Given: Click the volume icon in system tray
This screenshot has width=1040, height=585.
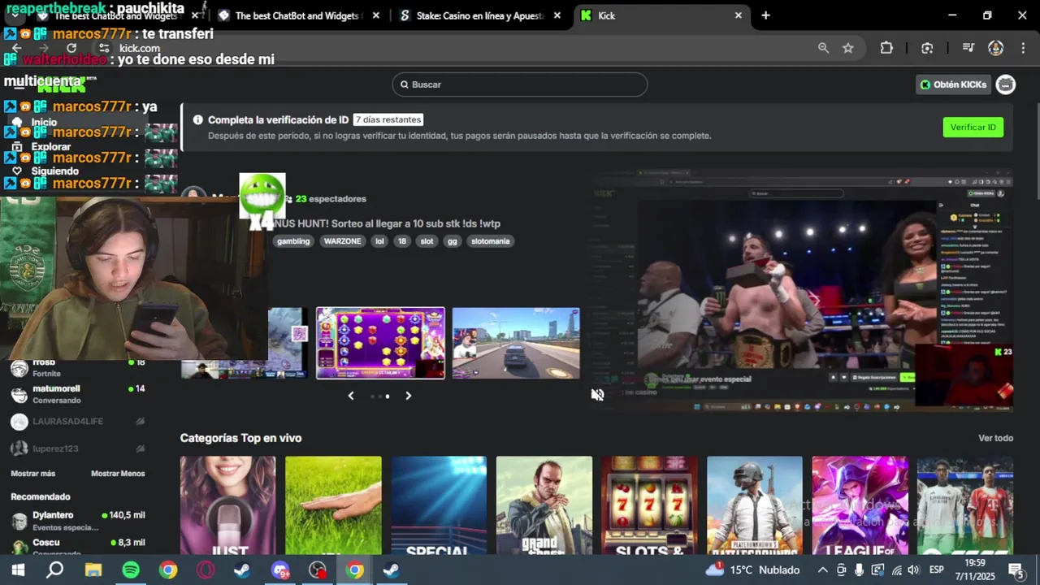Looking at the screenshot, I should (913, 570).
